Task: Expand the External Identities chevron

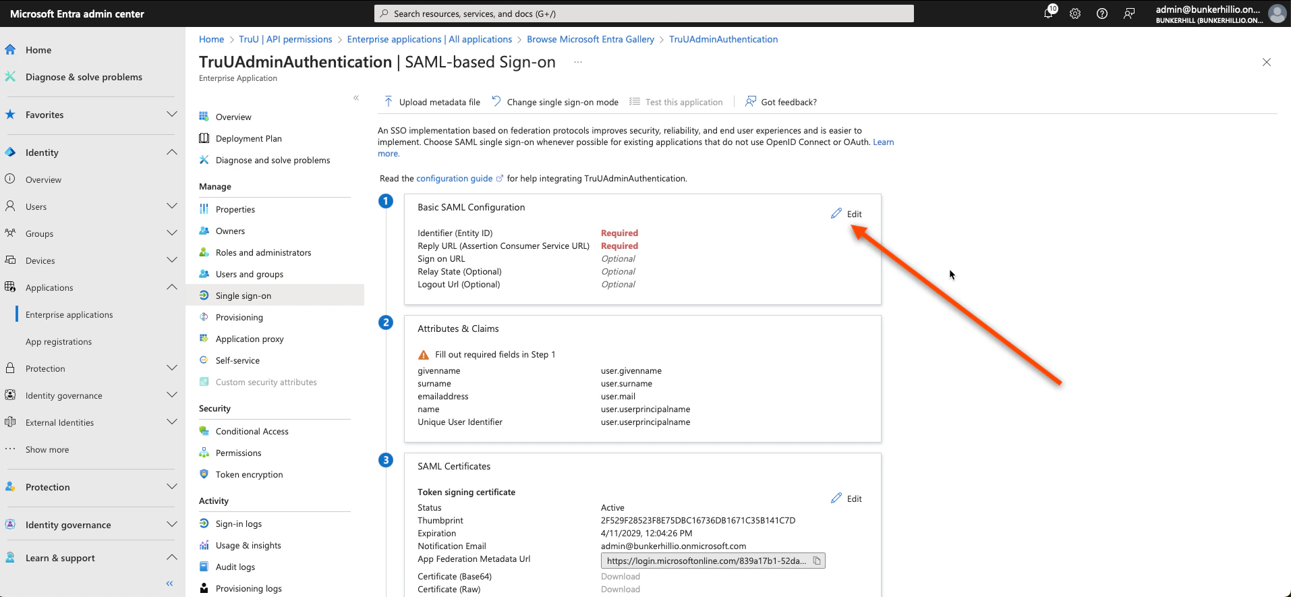Action: 172,422
